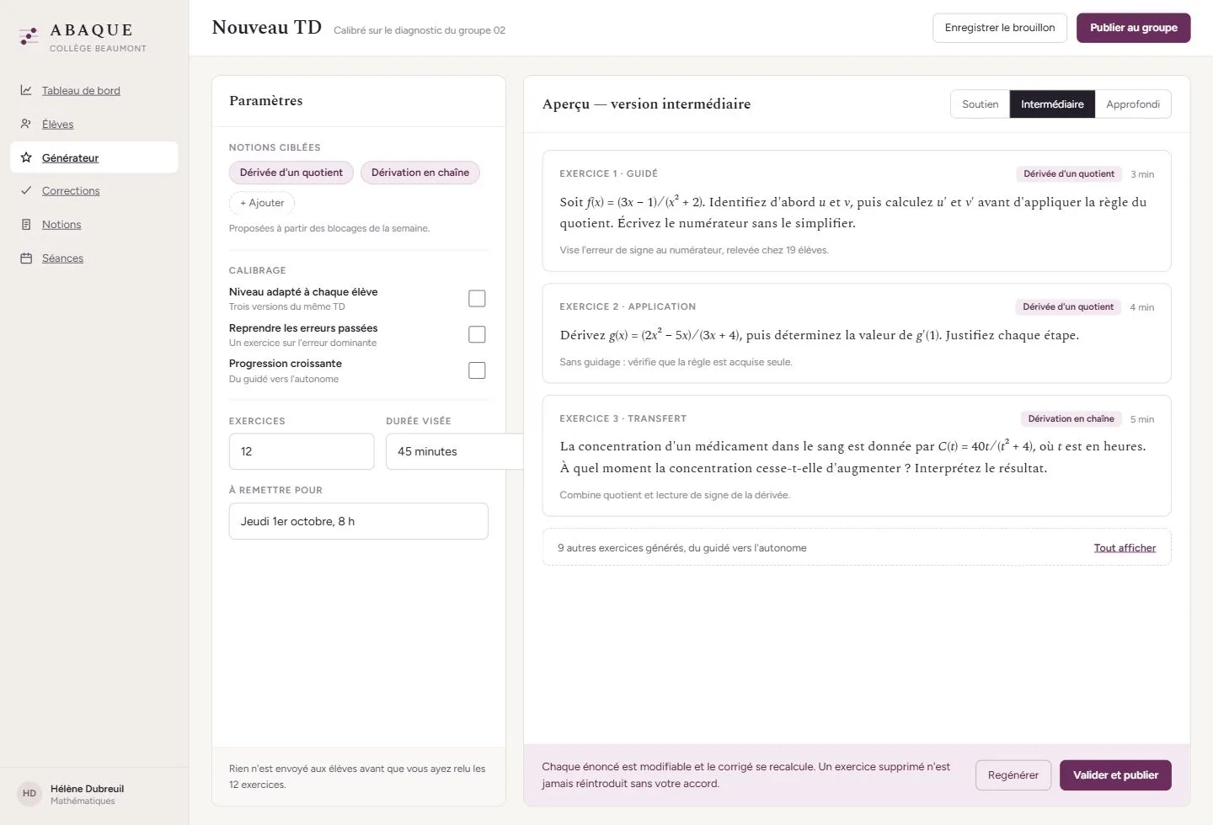Open the Durée visée 45 minutes selector
1213x825 pixels.
[455, 451]
